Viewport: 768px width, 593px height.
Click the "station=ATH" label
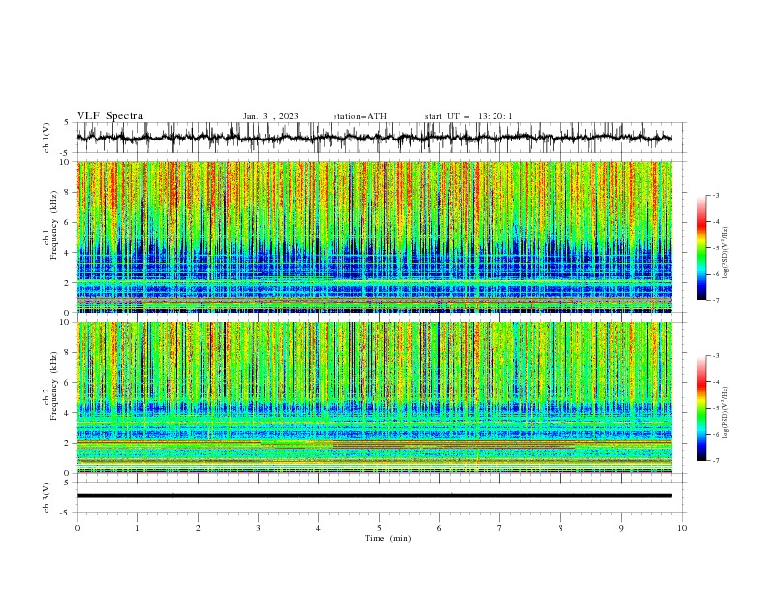tap(360, 116)
